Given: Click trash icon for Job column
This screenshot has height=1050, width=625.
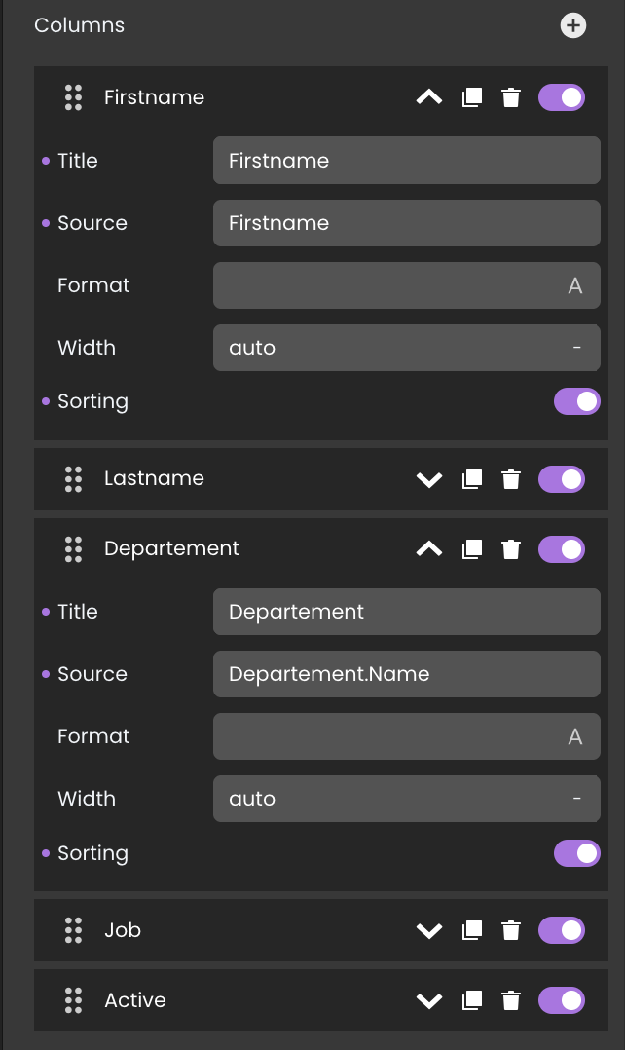Looking at the screenshot, I should tap(510, 930).
